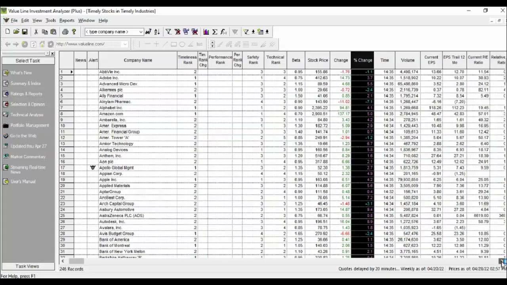Click the Task Views button
The image size is (507, 285).
coord(27,266)
